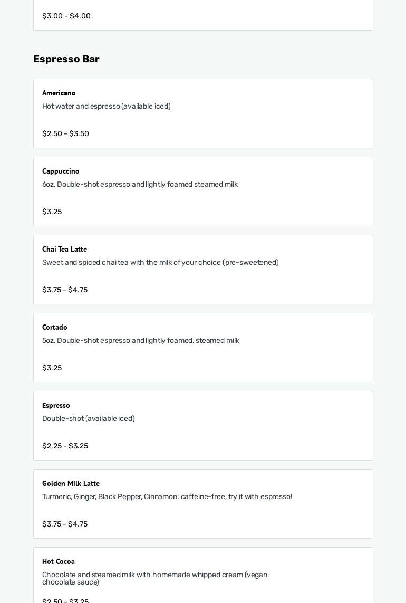The height and width of the screenshot is (603, 406).
Task: Open the Espresso menu item title
Action: [x=56, y=406]
